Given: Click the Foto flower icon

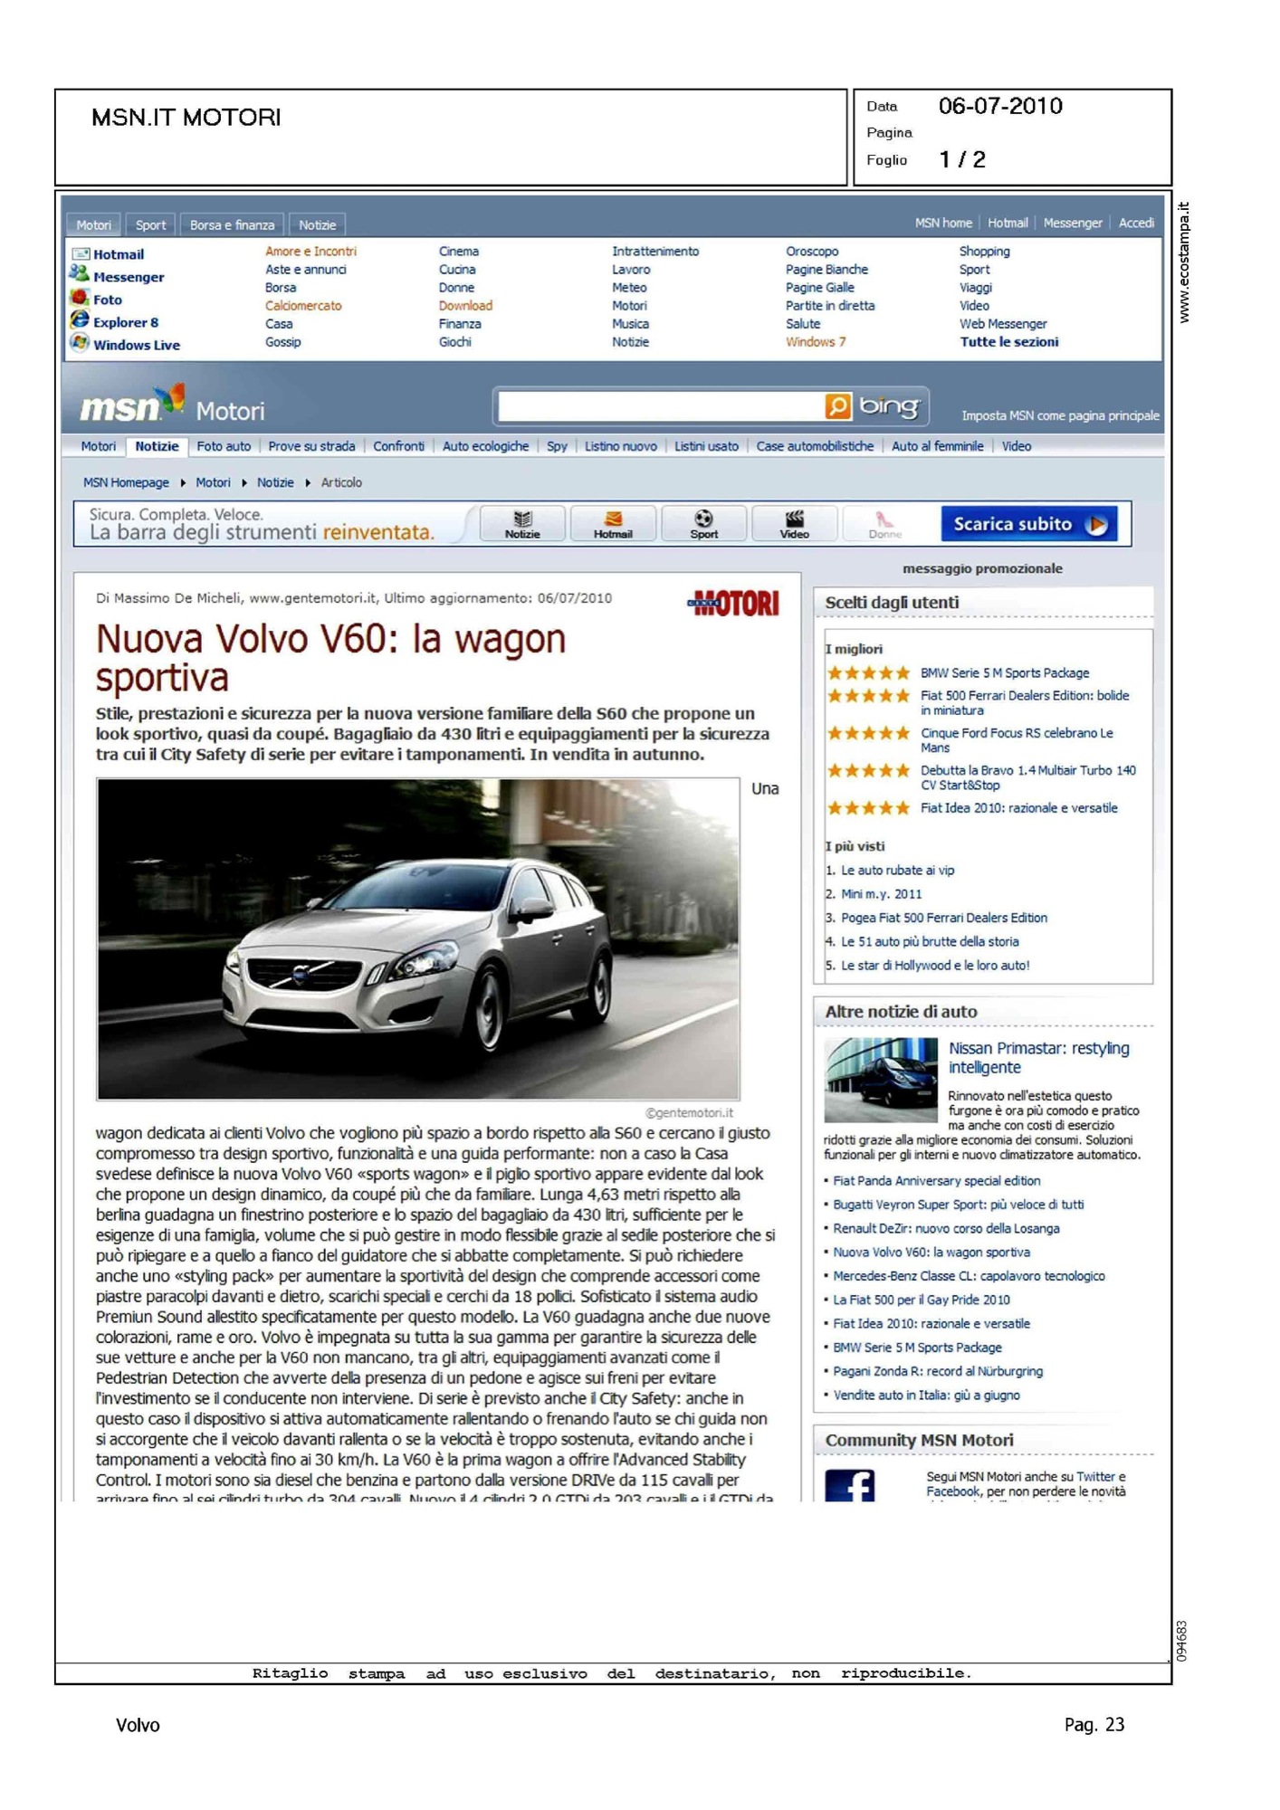Looking at the screenshot, I should [x=80, y=298].
